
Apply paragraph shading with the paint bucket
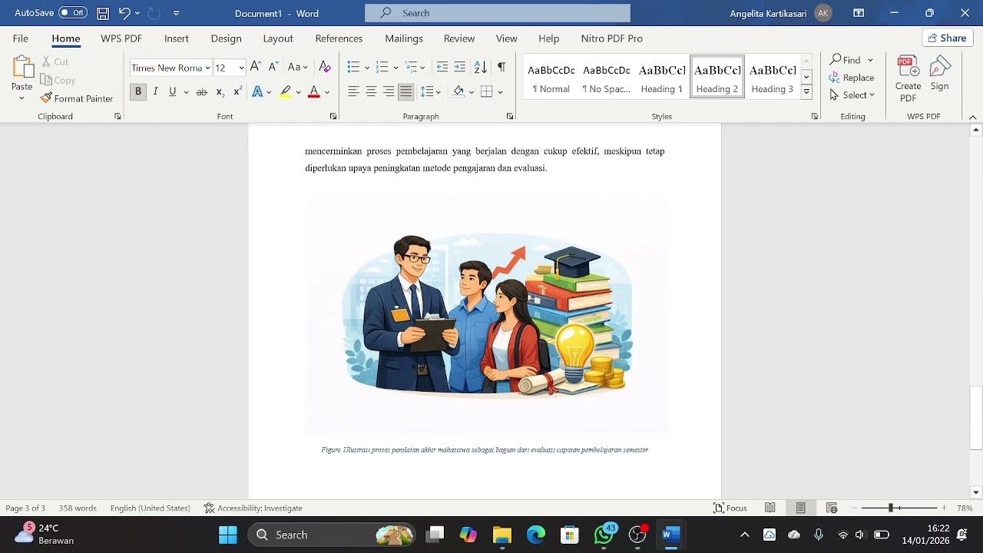pos(458,91)
